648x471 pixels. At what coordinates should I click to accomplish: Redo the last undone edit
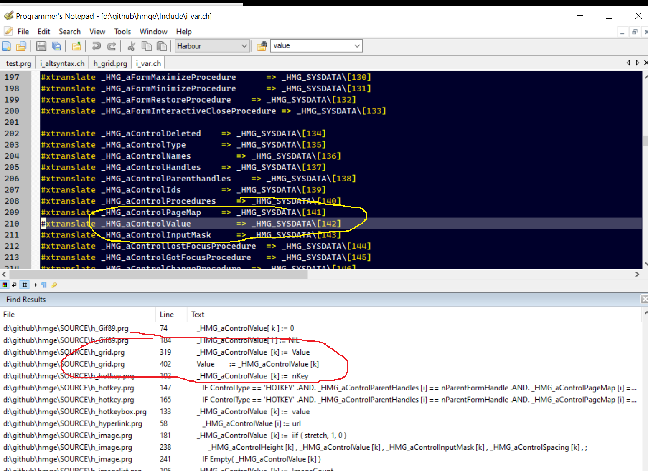pyautogui.click(x=112, y=46)
